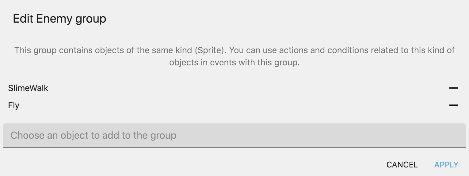The image size is (469, 176).
Task: Click the Fly object name
Action: (14, 105)
